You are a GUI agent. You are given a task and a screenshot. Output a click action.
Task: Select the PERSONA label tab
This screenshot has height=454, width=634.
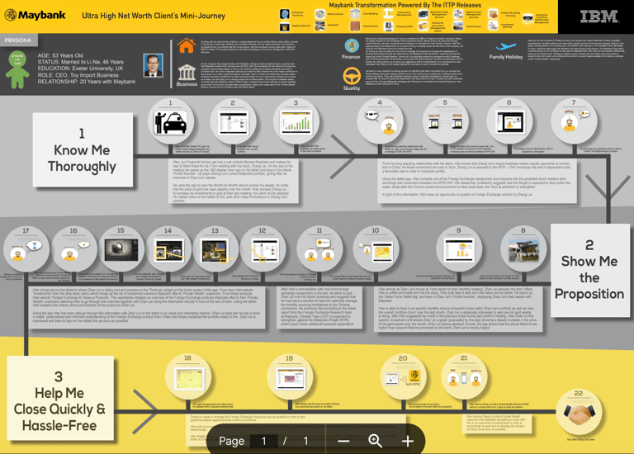coord(18,40)
